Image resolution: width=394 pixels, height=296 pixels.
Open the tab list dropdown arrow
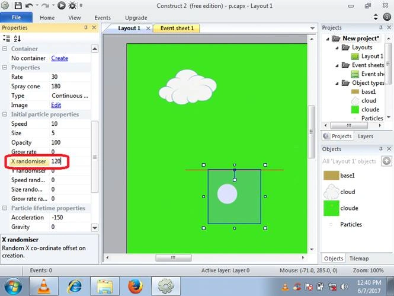(x=312, y=28)
